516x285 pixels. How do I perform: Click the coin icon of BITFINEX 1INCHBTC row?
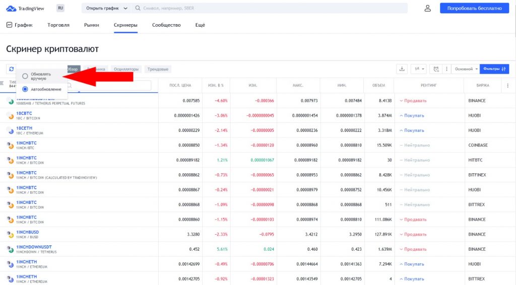11,175
